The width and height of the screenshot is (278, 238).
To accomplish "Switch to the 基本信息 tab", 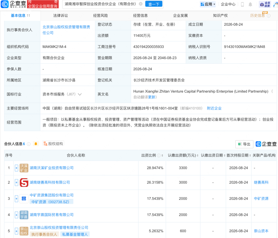I will pos(20,16).
